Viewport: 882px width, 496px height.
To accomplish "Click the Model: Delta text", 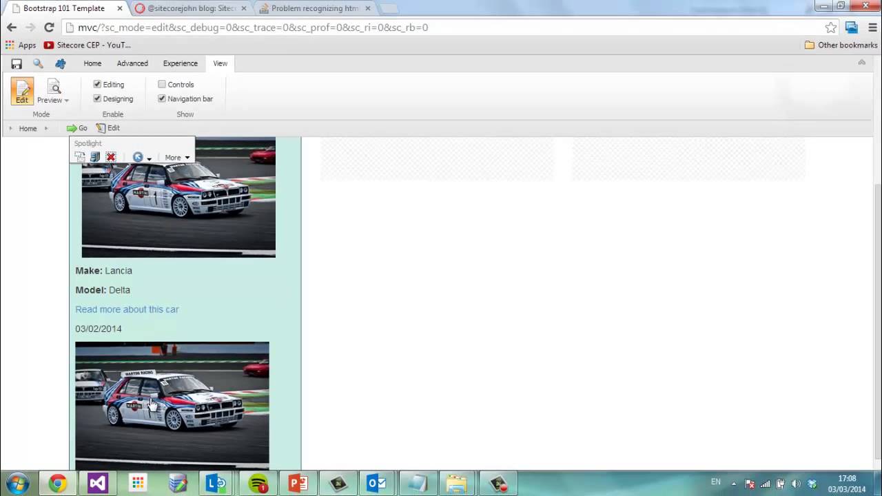I will tap(103, 290).
